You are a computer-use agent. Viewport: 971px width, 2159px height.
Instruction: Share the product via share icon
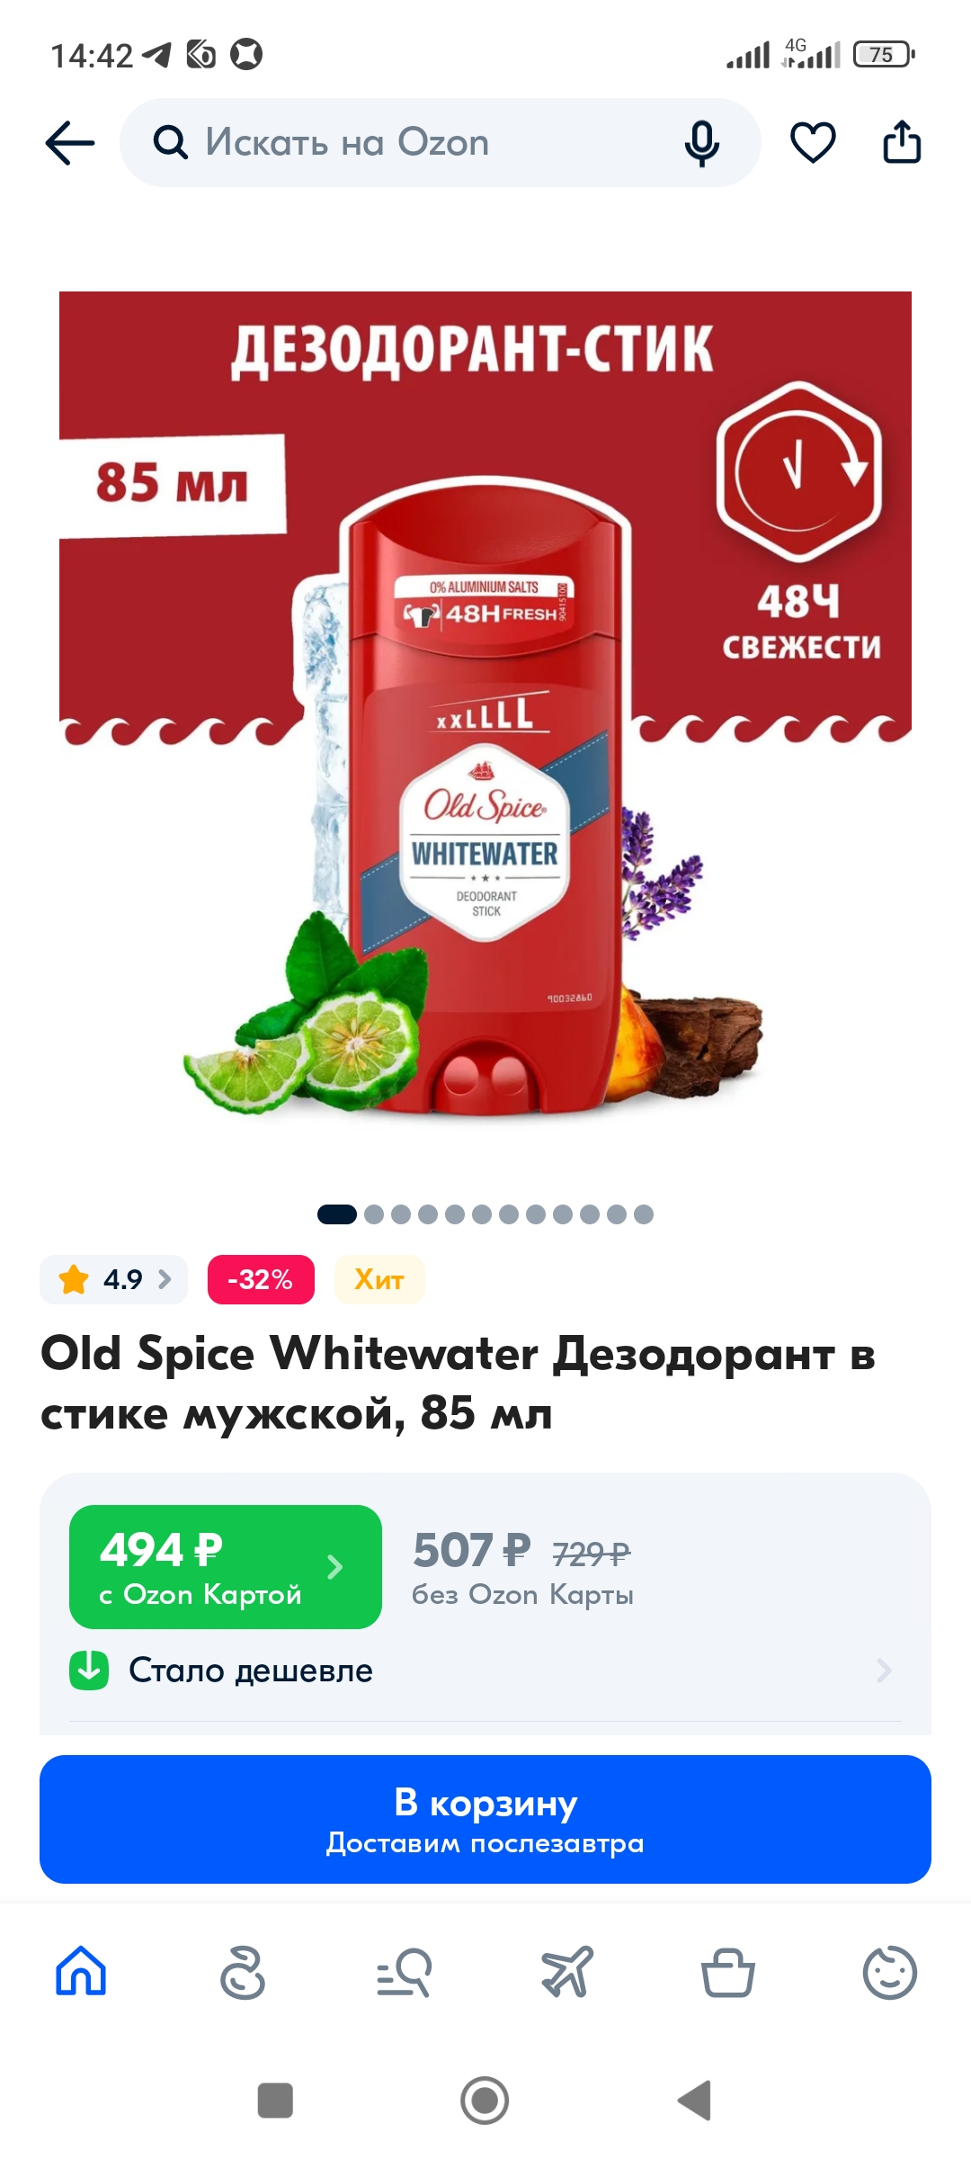[902, 142]
